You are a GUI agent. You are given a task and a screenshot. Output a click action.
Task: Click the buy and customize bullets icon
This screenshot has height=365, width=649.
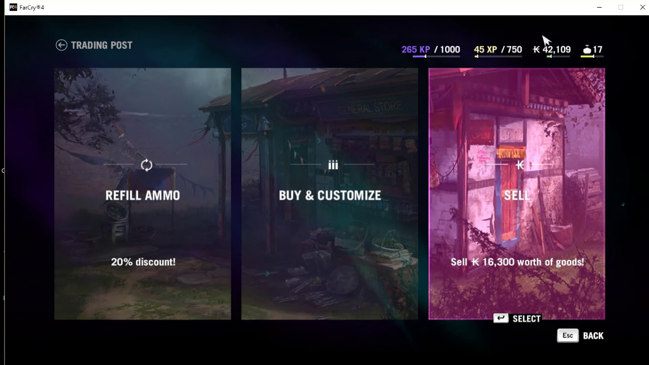(x=333, y=165)
